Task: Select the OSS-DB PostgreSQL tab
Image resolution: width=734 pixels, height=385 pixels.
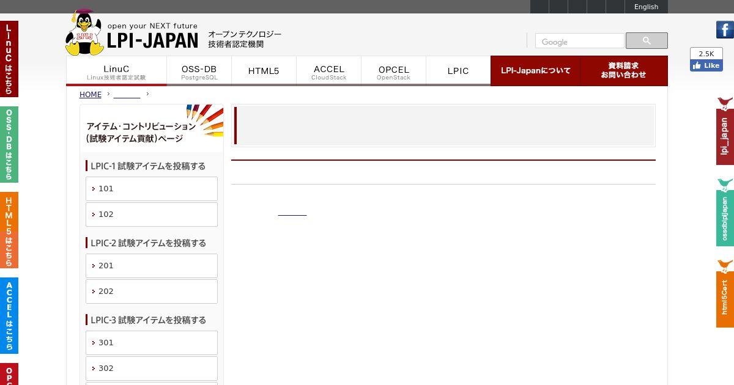Action: pos(199,71)
